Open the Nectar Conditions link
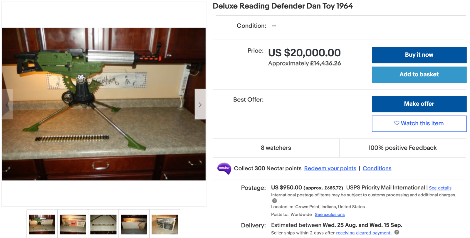Image resolution: width=470 pixels, height=238 pixels. (x=377, y=168)
